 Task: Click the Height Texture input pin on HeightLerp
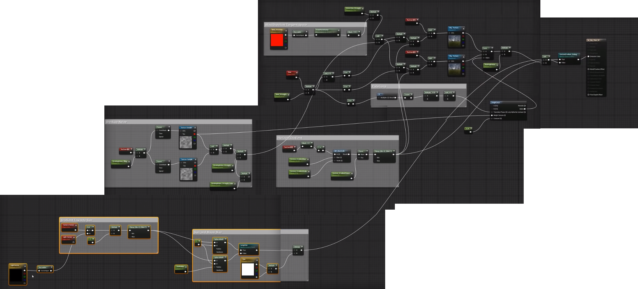(x=492, y=115)
